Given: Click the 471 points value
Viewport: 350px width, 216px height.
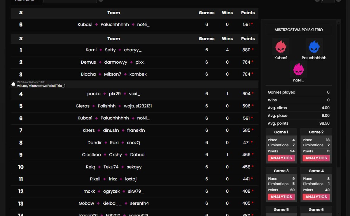Looking at the screenshot, I should [x=246, y=142].
